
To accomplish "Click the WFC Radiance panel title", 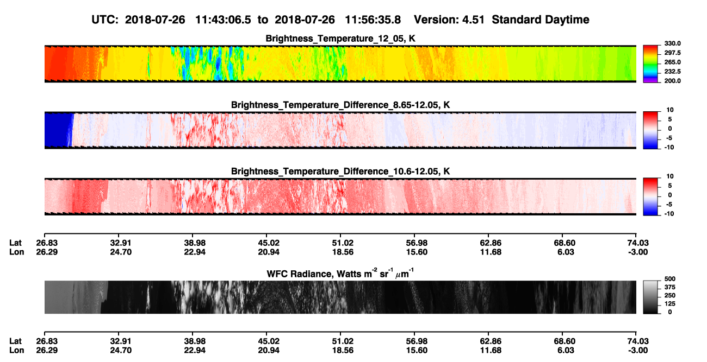I will 340,274.
